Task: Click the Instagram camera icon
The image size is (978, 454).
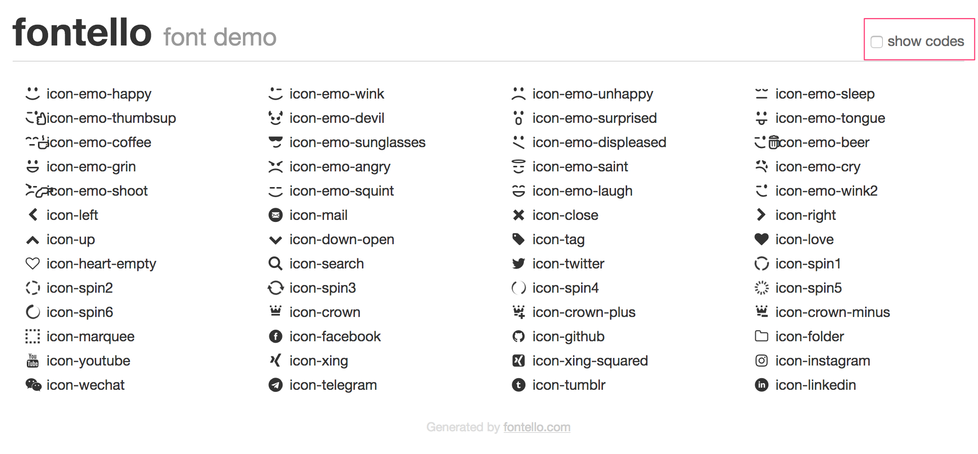Action: click(x=761, y=360)
